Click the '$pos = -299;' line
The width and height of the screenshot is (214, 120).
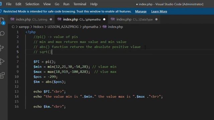click(x=45, y=77)
